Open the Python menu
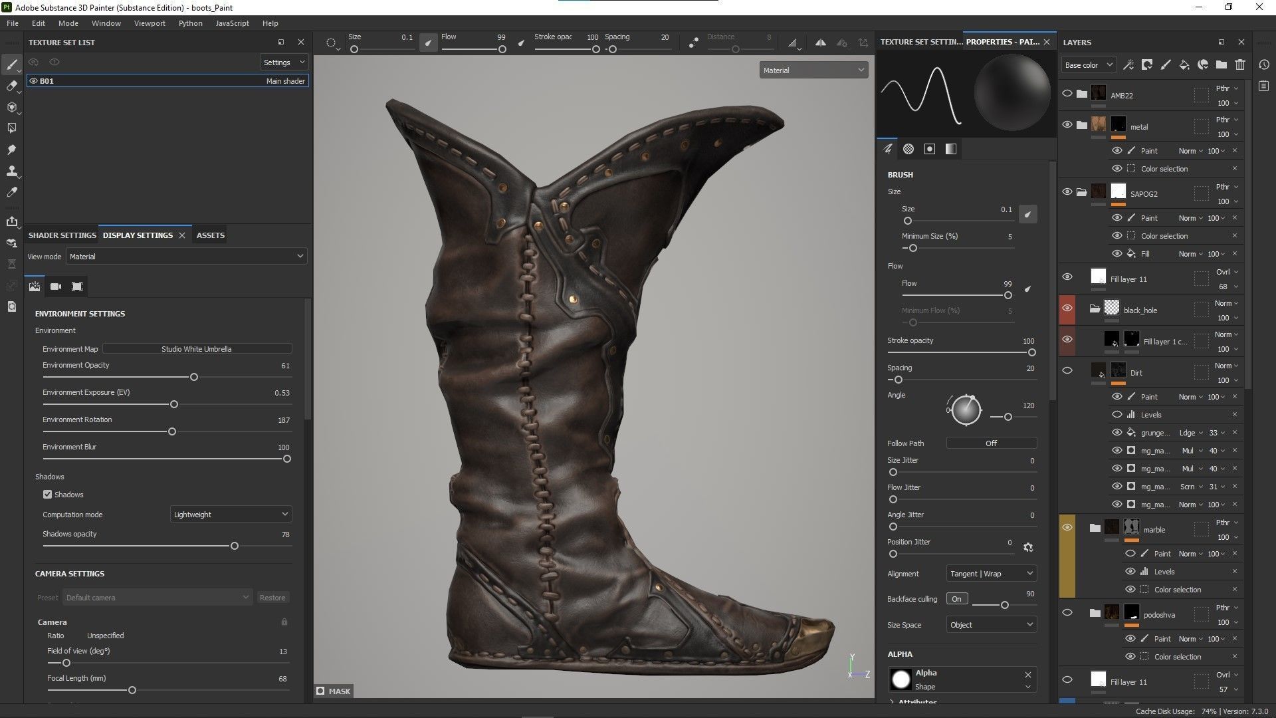This screenshot has width=1276, height=718. point(190,23)
